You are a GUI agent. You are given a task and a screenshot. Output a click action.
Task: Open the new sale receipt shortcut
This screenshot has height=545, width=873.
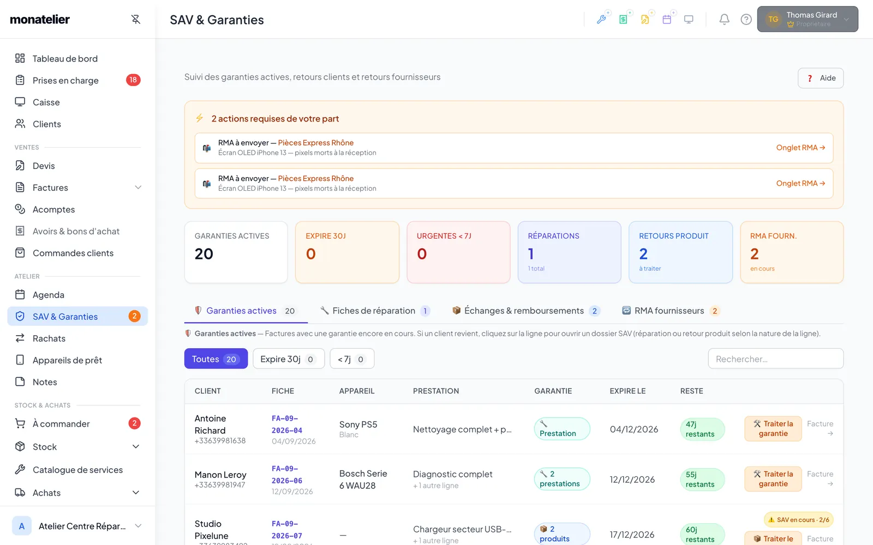coord(624,20)
